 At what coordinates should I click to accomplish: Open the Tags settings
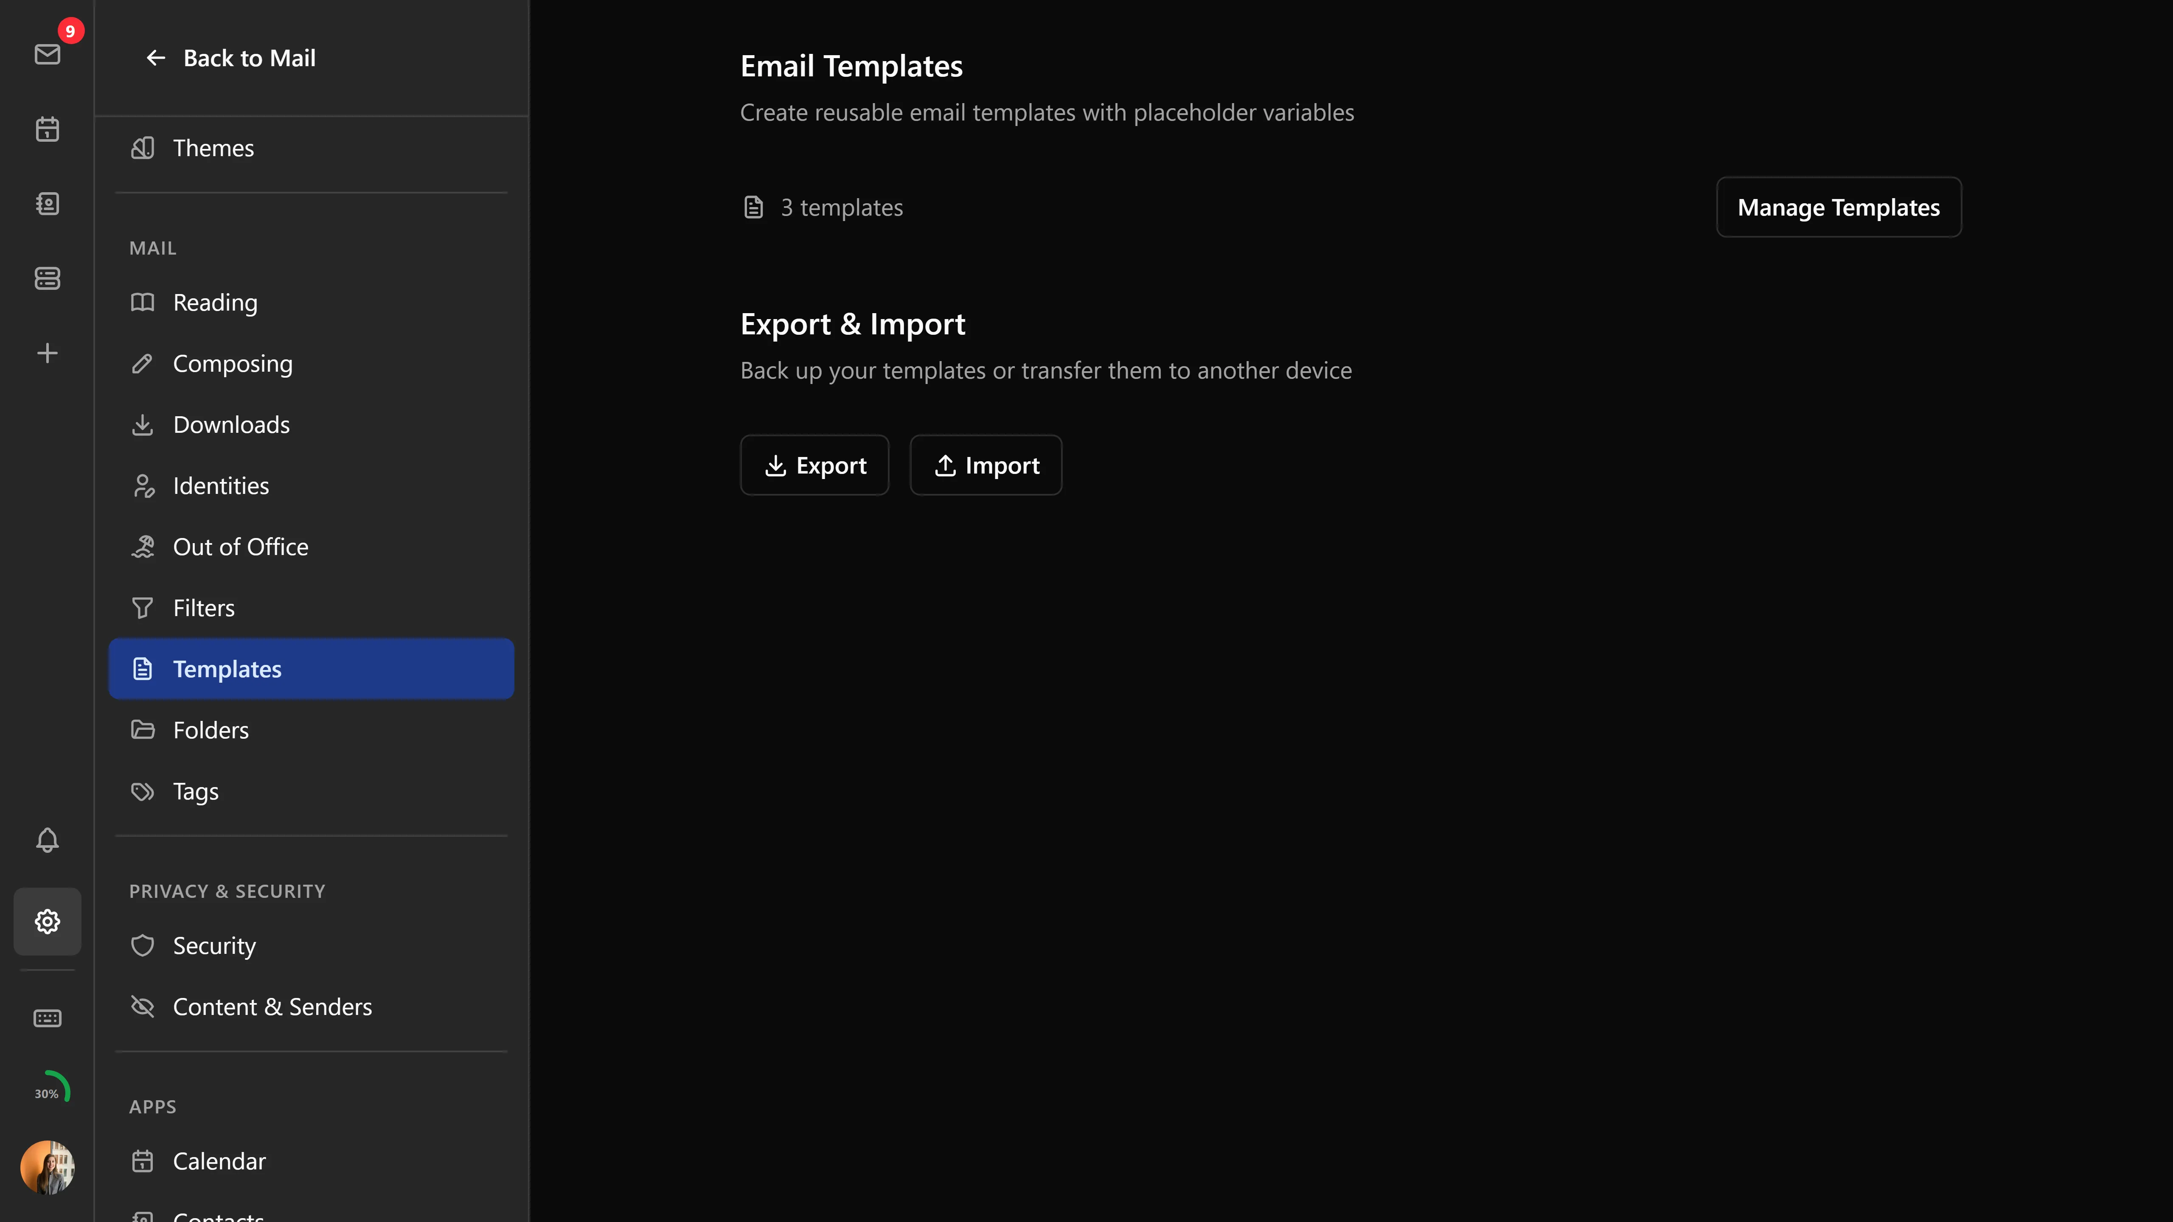[x=311, y=791]
